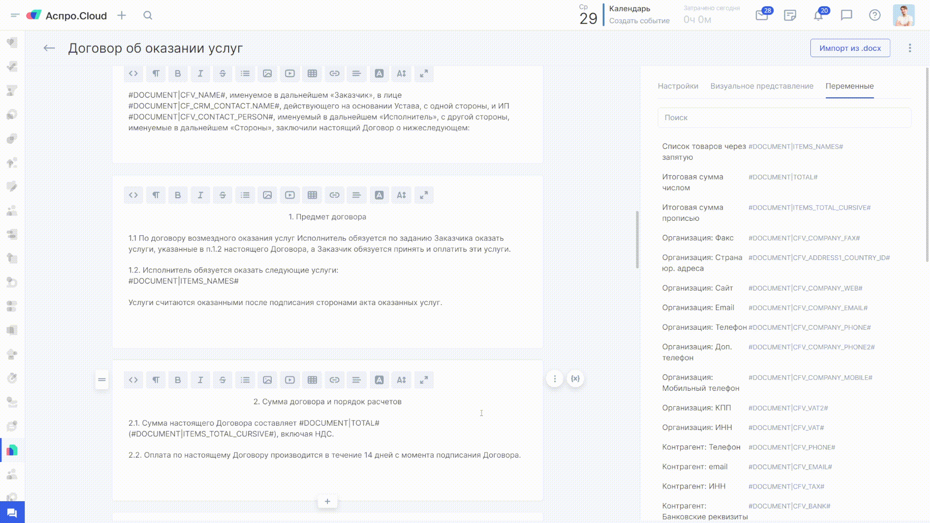Insert table in 'Предмет договора' block toolbar
The height and width of the screenshot is (523, 930).
[x=312, y=195]
